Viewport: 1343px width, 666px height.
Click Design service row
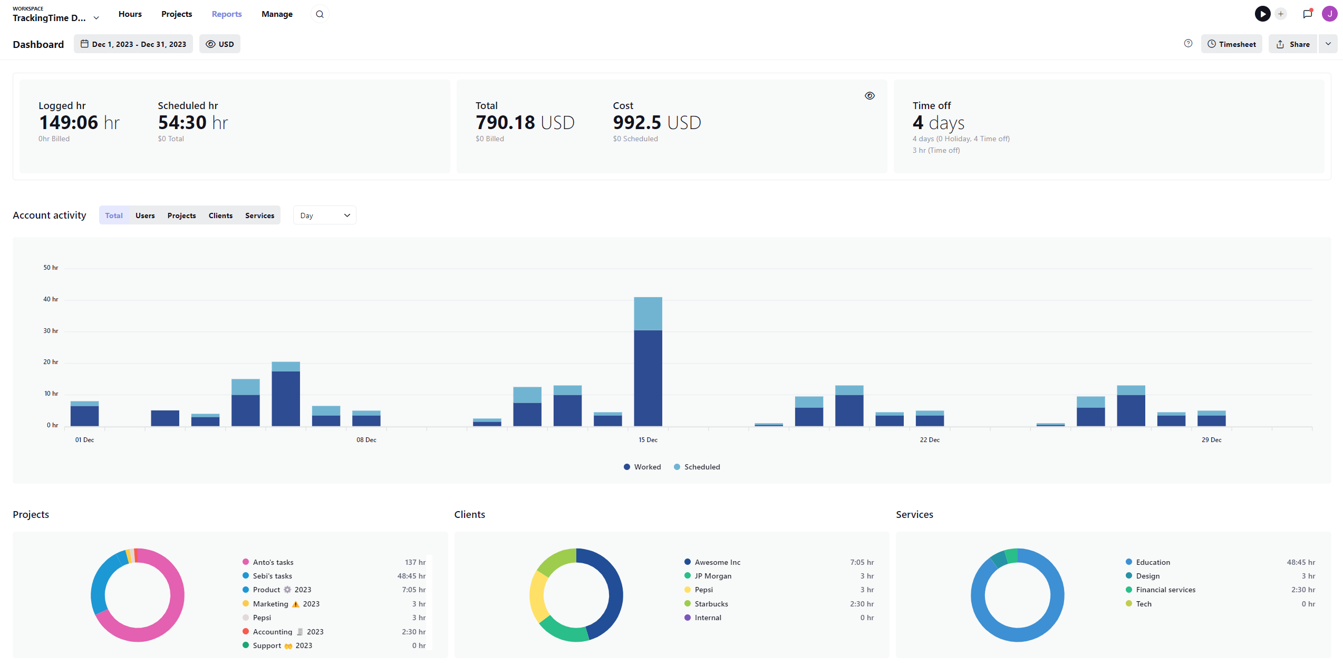tap(1220, 576)
